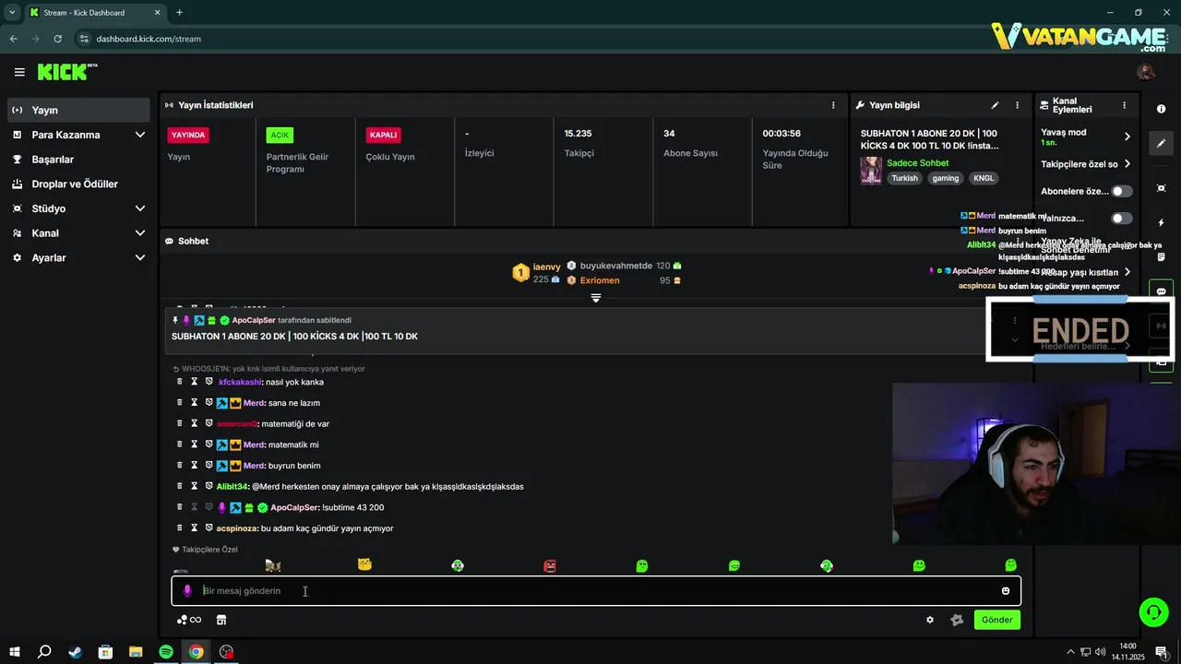Open the emoji picker in message box
Image resolution: width=1181 pixels, height=664 pixels.
point(1006,591)
